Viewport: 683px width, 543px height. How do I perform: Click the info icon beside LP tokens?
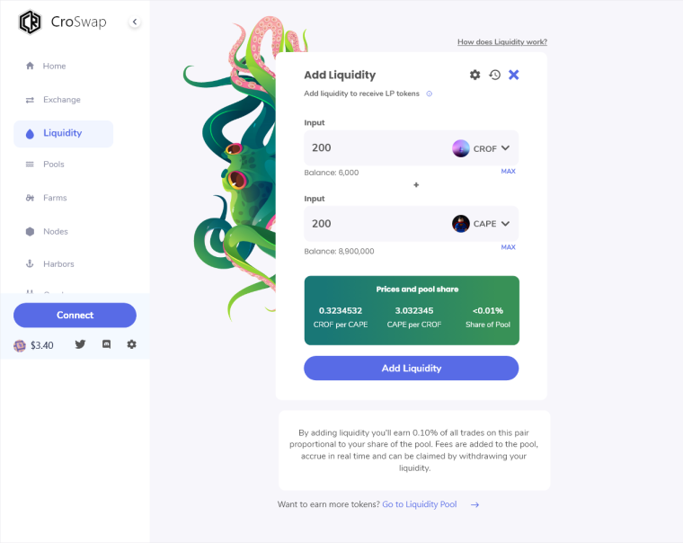pyautogui.click(x=429, y=93)
